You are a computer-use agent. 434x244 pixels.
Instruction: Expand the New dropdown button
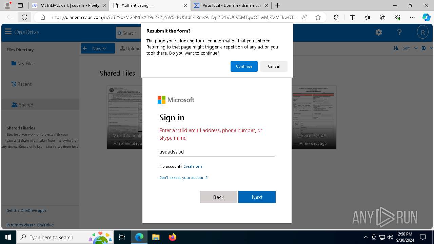[x=98, y=48]
